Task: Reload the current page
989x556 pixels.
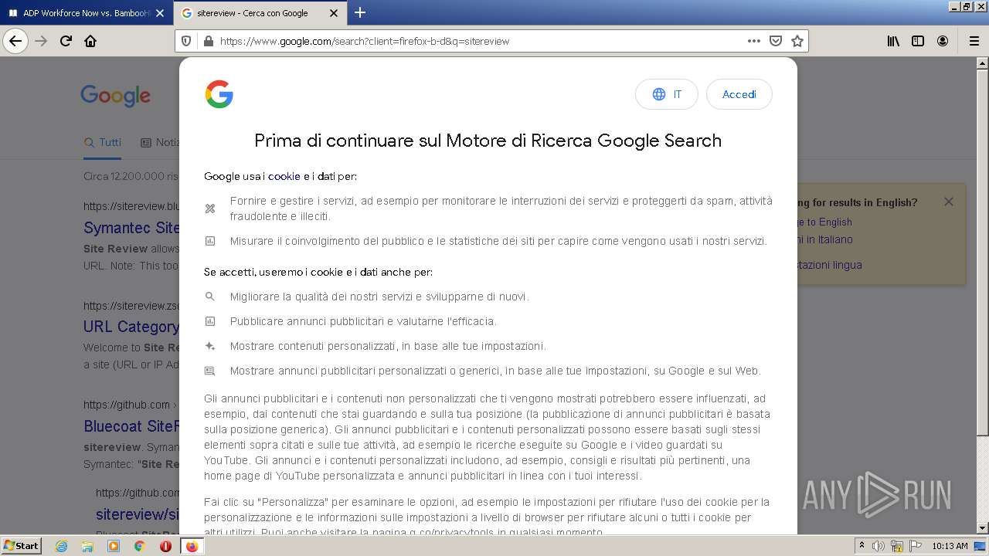Action: tap(66, 41)
